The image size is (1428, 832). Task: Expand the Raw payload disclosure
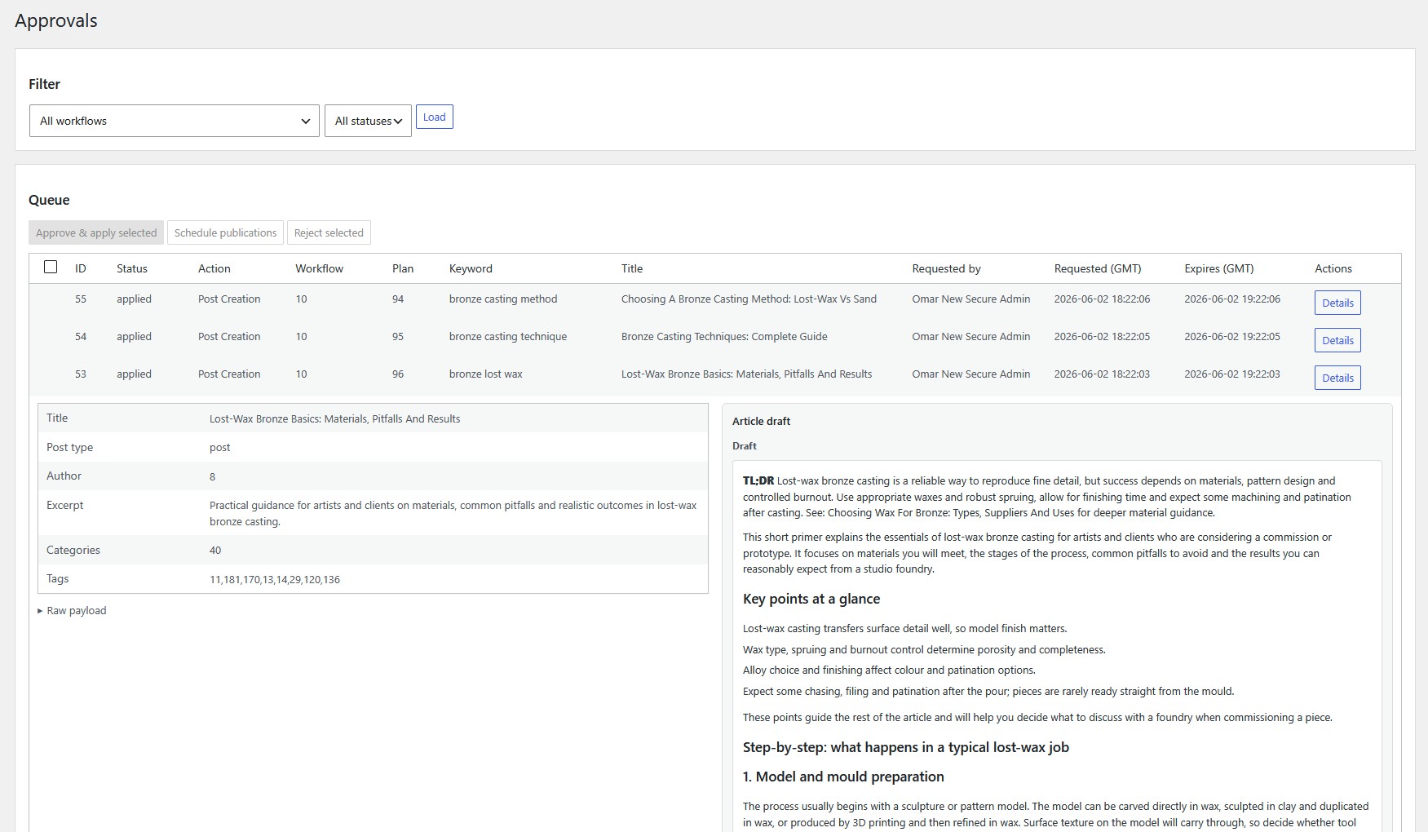(72, 610)
